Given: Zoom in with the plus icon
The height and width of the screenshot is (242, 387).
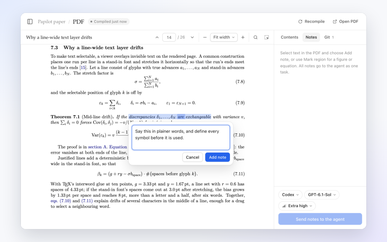Looking at the screenshot, I should coord(243,37).
